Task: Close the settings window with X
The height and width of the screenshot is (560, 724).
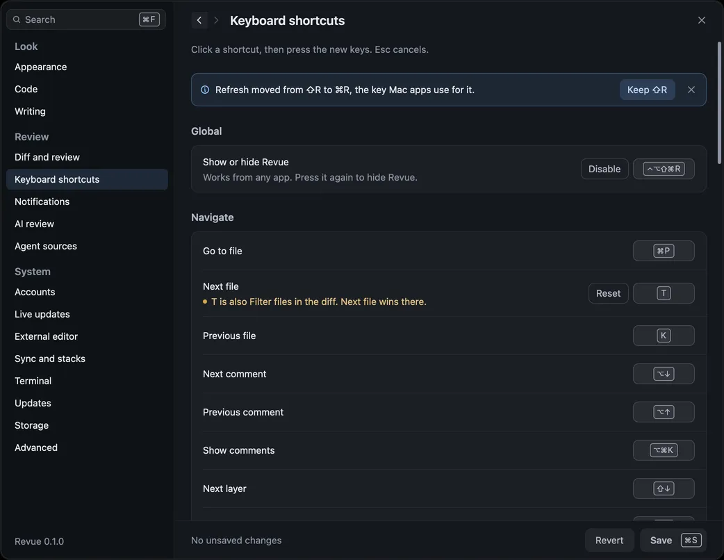Action: pyautogui.click(x=701, y=20)
